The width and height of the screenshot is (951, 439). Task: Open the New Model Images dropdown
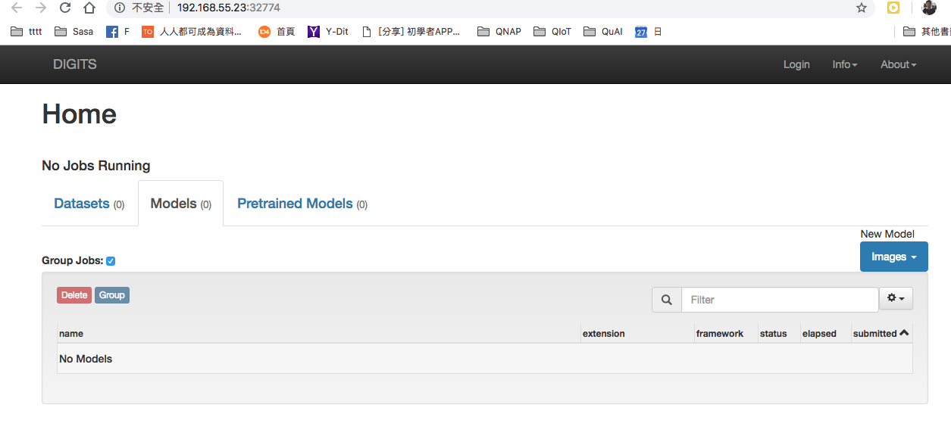894,257
